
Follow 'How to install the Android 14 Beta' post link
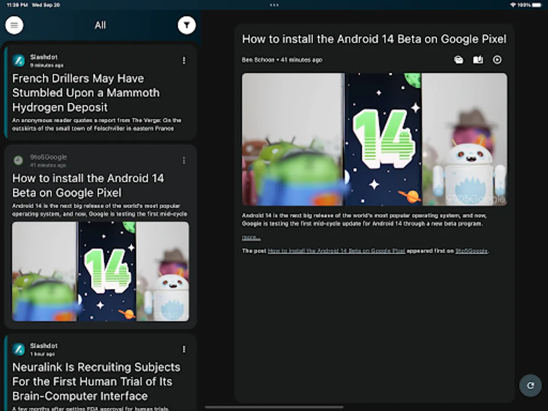[x=336, y=251]
